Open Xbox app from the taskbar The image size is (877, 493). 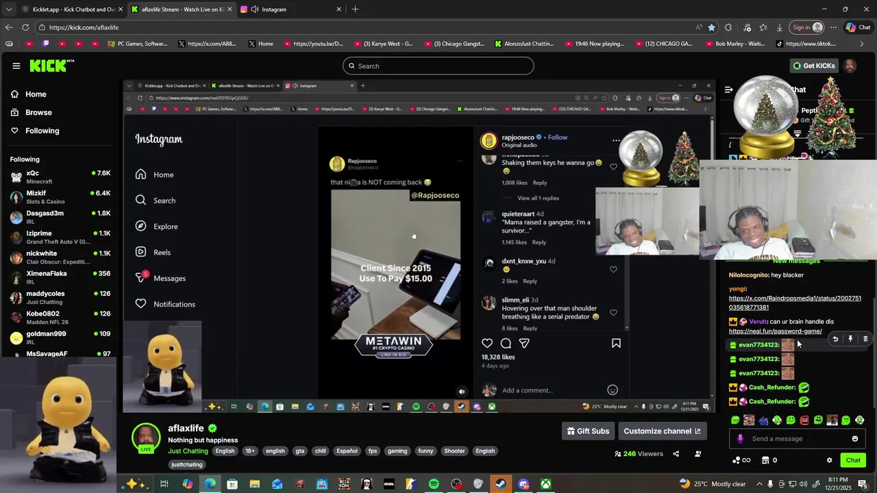click(x=545, y=484)
